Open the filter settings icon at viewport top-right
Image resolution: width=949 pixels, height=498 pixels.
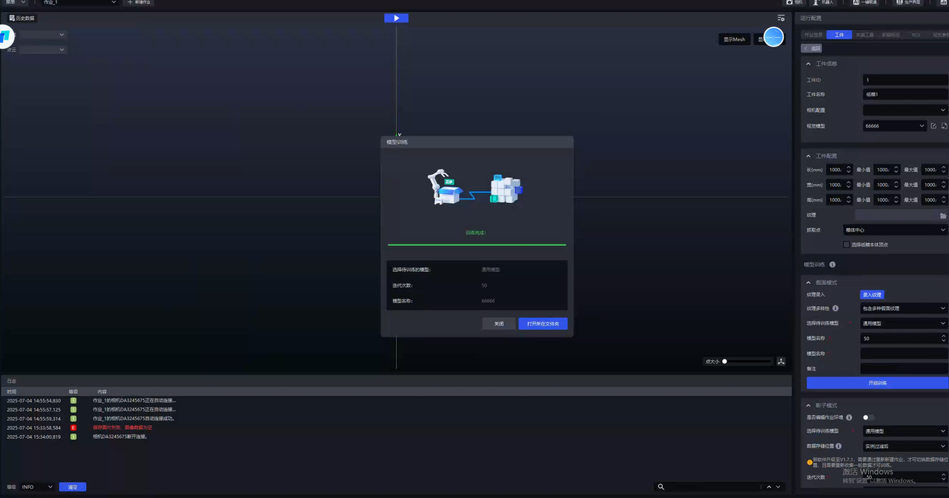tap(781, 18)
